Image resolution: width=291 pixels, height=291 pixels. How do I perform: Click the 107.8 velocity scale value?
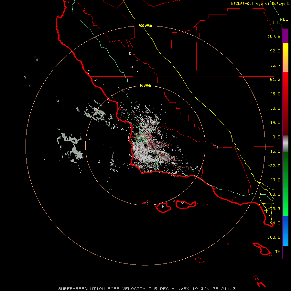[274, 36]
